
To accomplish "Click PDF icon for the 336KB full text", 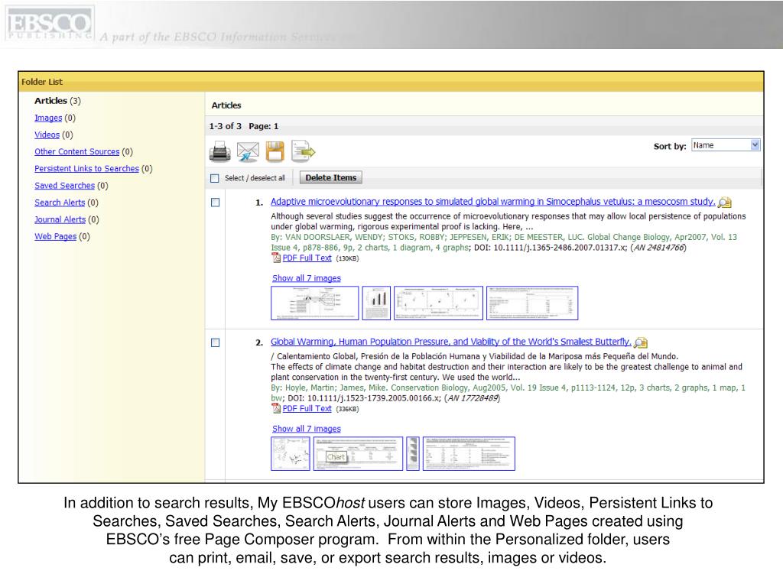I will [276, 408].
